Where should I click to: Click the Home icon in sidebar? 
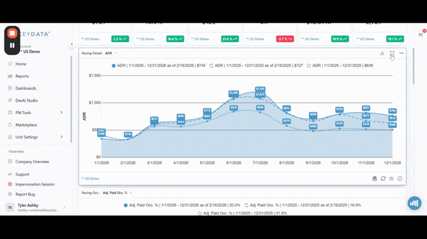[x=10, y=64]
